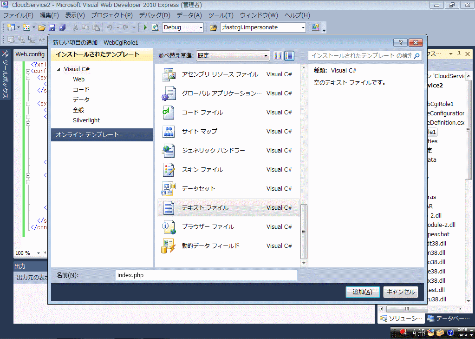Image resolution: width=475 pixels, height=339 pixels.
Task: Start debugging with the green play icon
Action: 145,27
